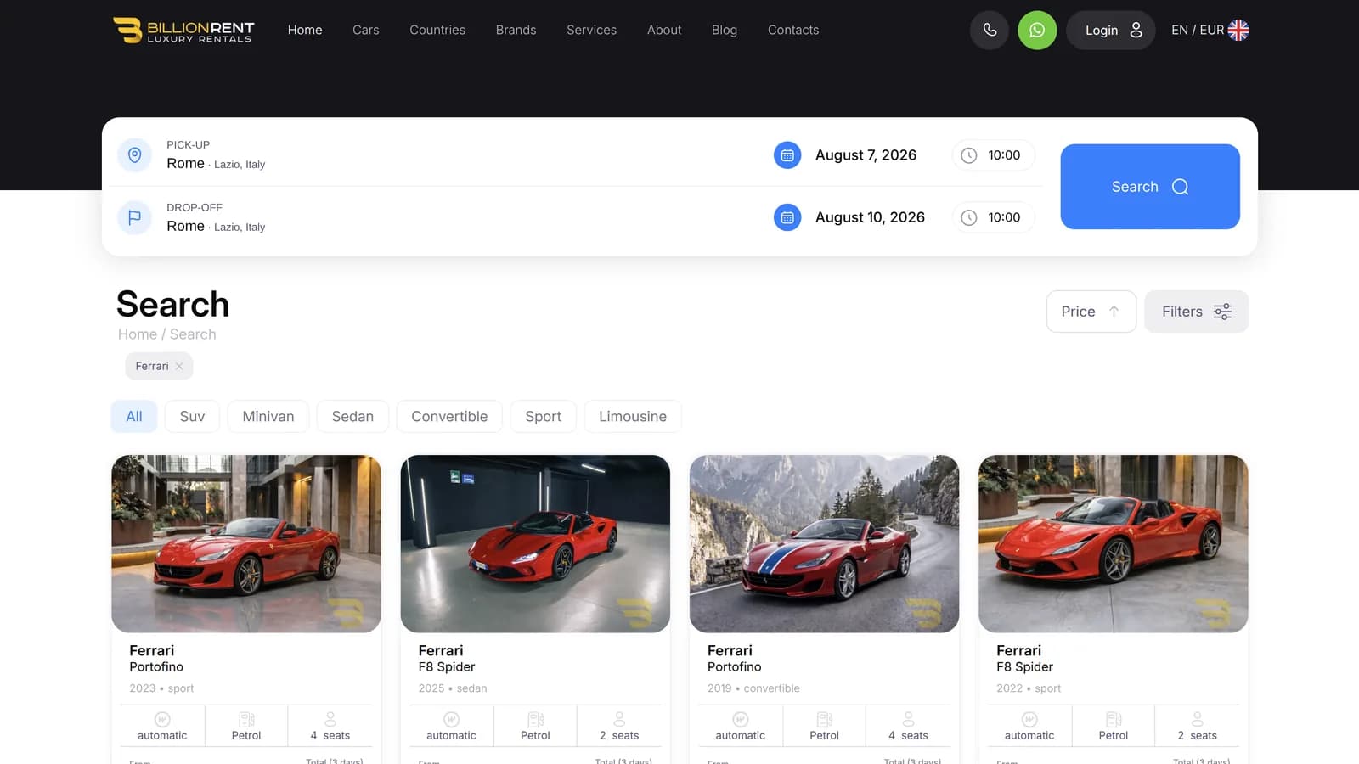Open the Services menu item
Image resolution: width=1359 pixels, height=764 pixels.
592,30
